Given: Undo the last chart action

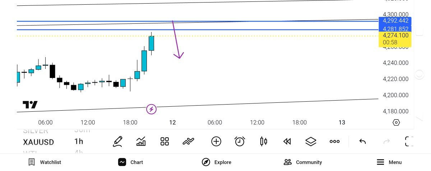Looking at the screenshot, I should (362, 142).
